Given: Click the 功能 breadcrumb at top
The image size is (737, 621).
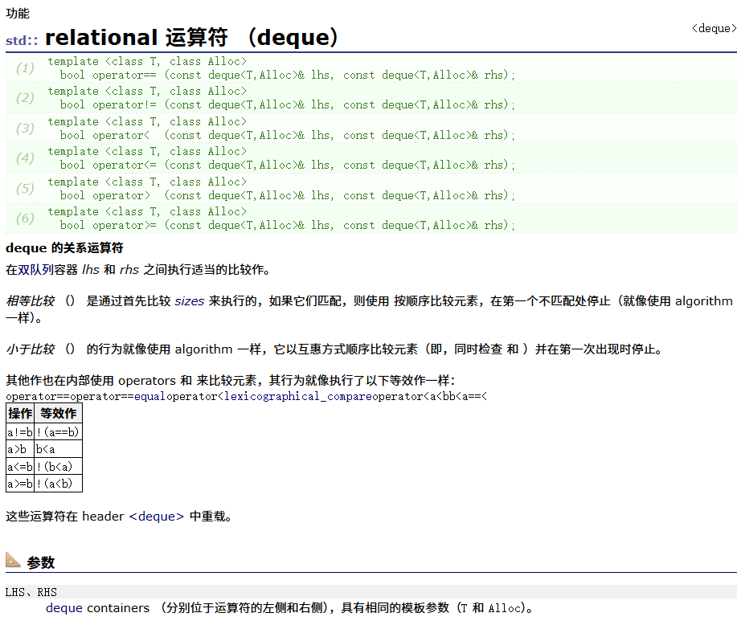Looking at the screenshot, I should click(18, 13).
